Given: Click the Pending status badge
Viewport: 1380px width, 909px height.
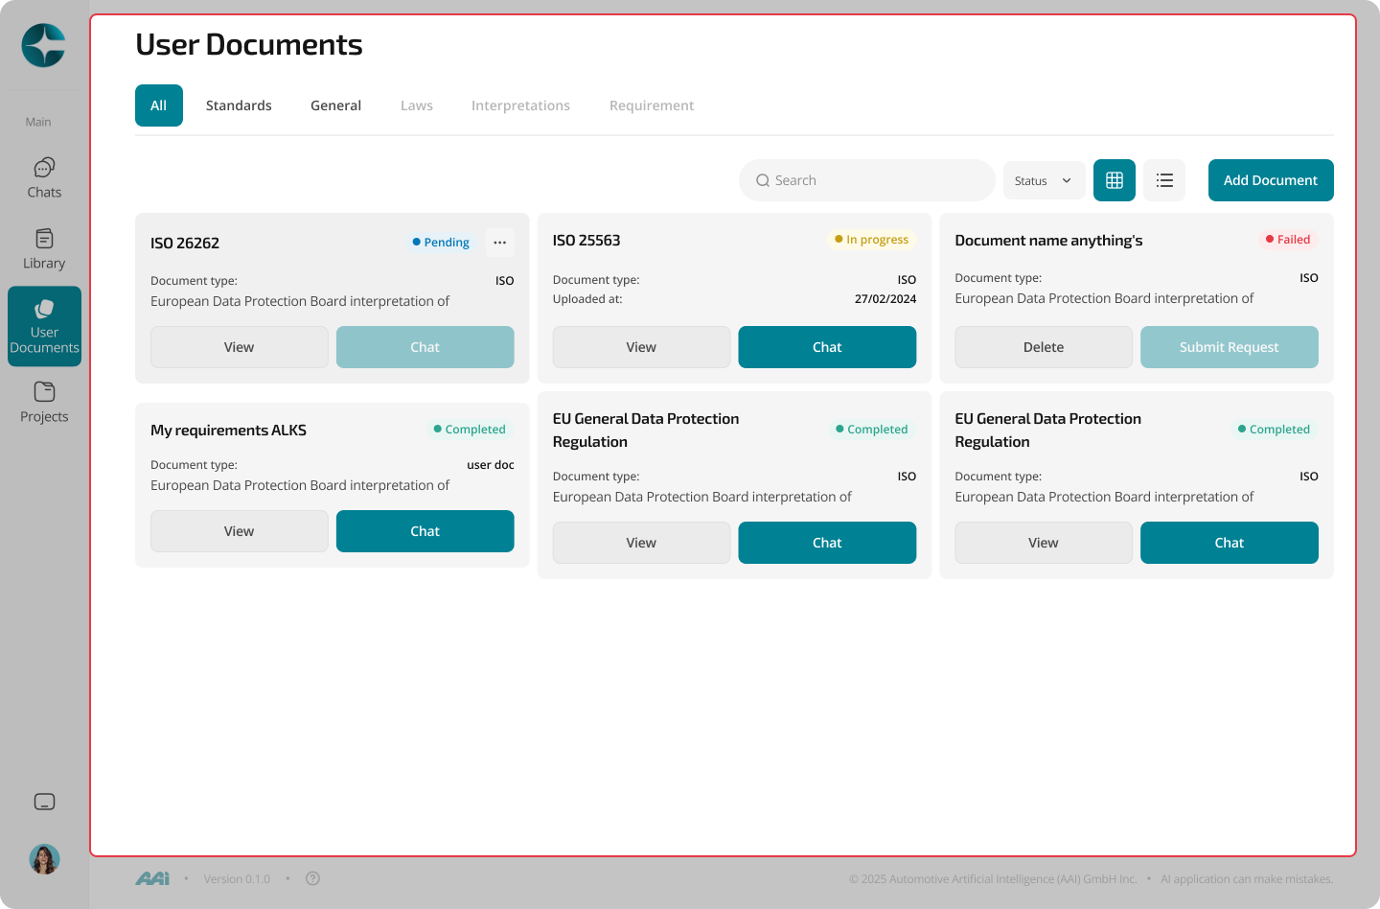Looking at the screenshot, I should (441, 243).
